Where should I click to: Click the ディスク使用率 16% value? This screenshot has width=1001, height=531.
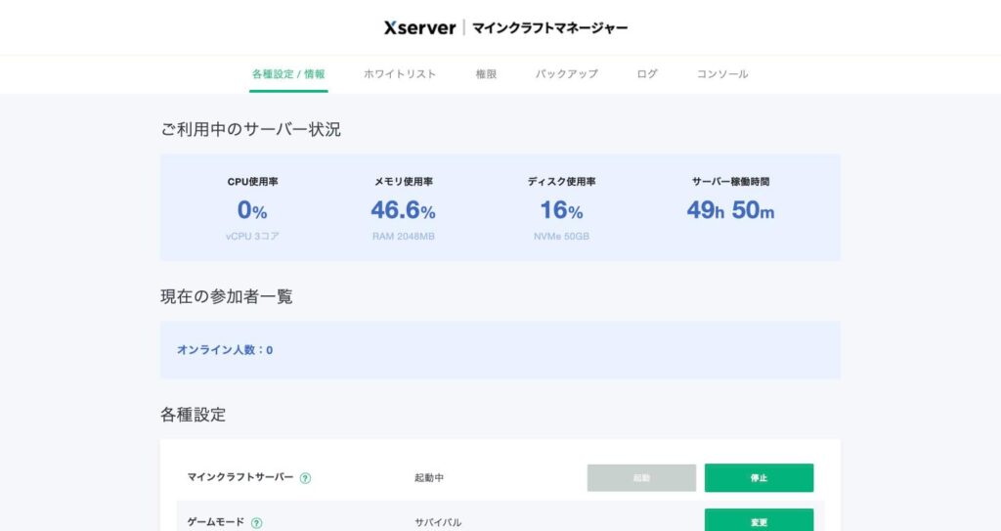pos(561,209)
